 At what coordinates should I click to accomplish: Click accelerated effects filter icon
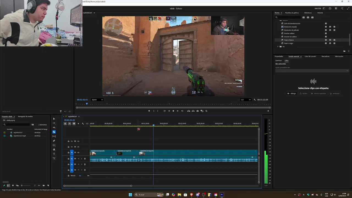[x=304, y=17]
